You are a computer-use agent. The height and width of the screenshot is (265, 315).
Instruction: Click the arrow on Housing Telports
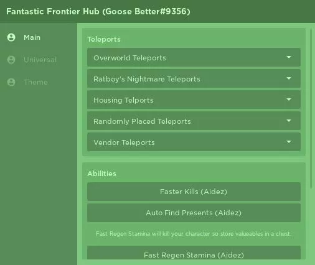tap(289, 100)
